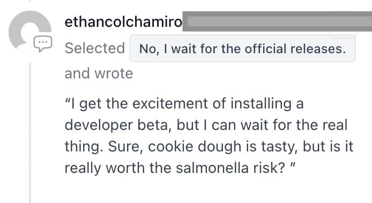Click the 'salmonella risk?' closing line
The height and width of the screenshot is (203, 372).
coord(180,168)
